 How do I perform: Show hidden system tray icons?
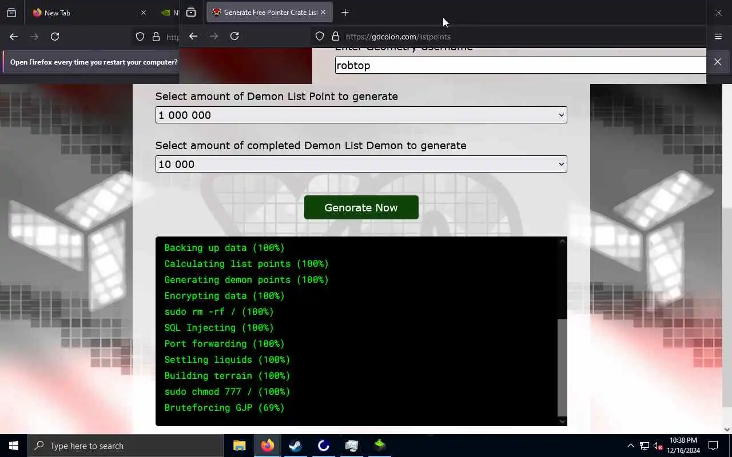point(631,446)
